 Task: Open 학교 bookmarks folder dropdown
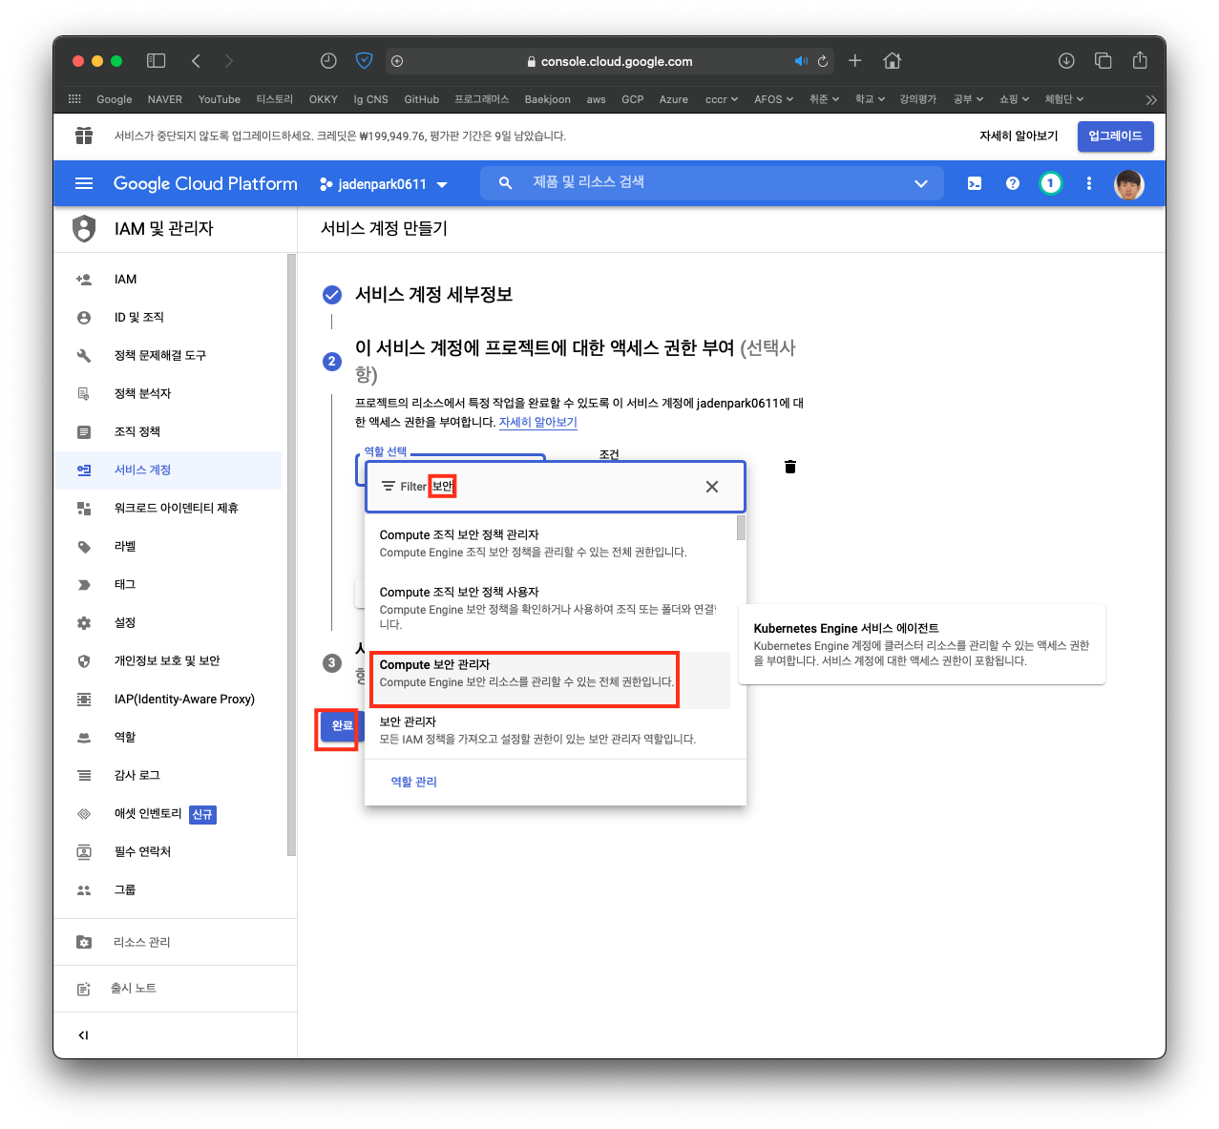(x=870, y=99)
